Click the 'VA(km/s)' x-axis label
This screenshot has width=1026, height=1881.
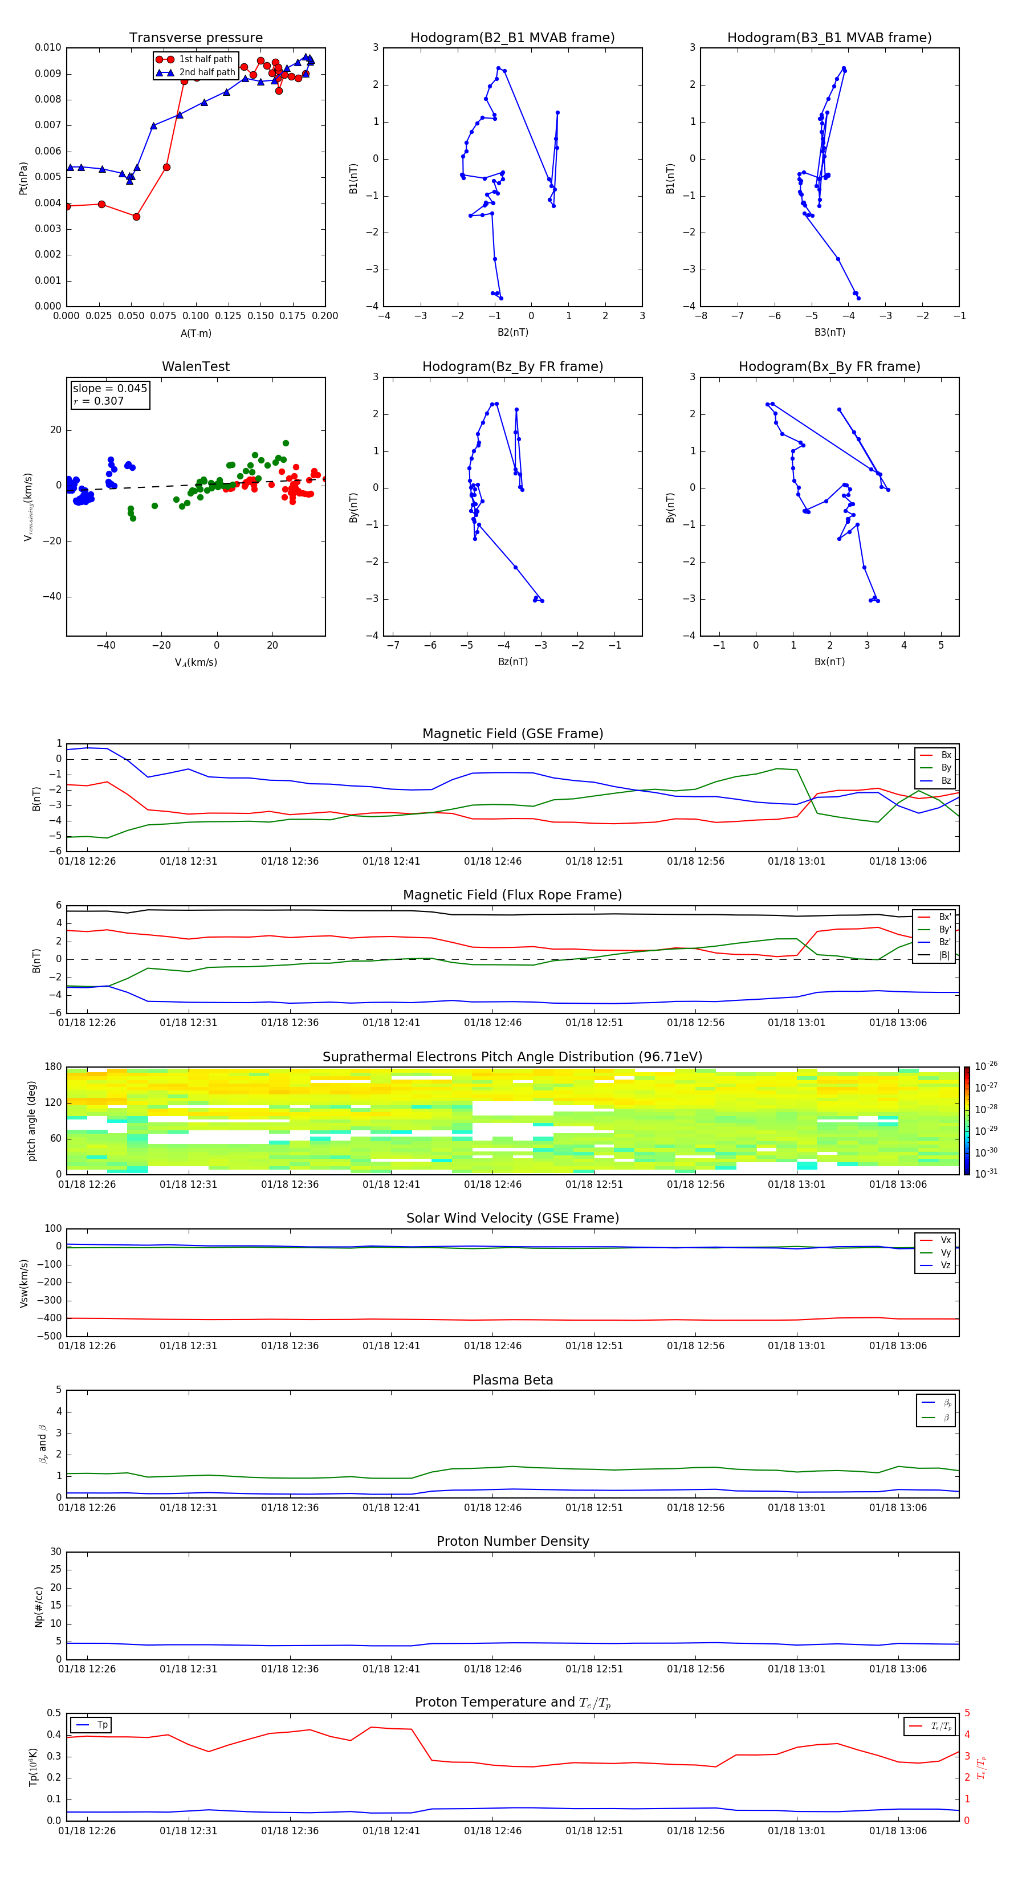coord(196,662)
